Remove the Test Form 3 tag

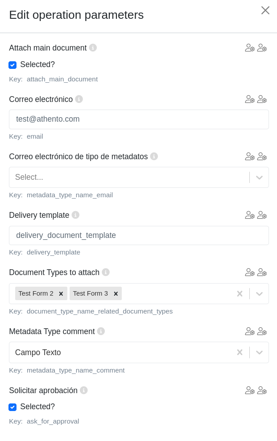click(116, 294)
